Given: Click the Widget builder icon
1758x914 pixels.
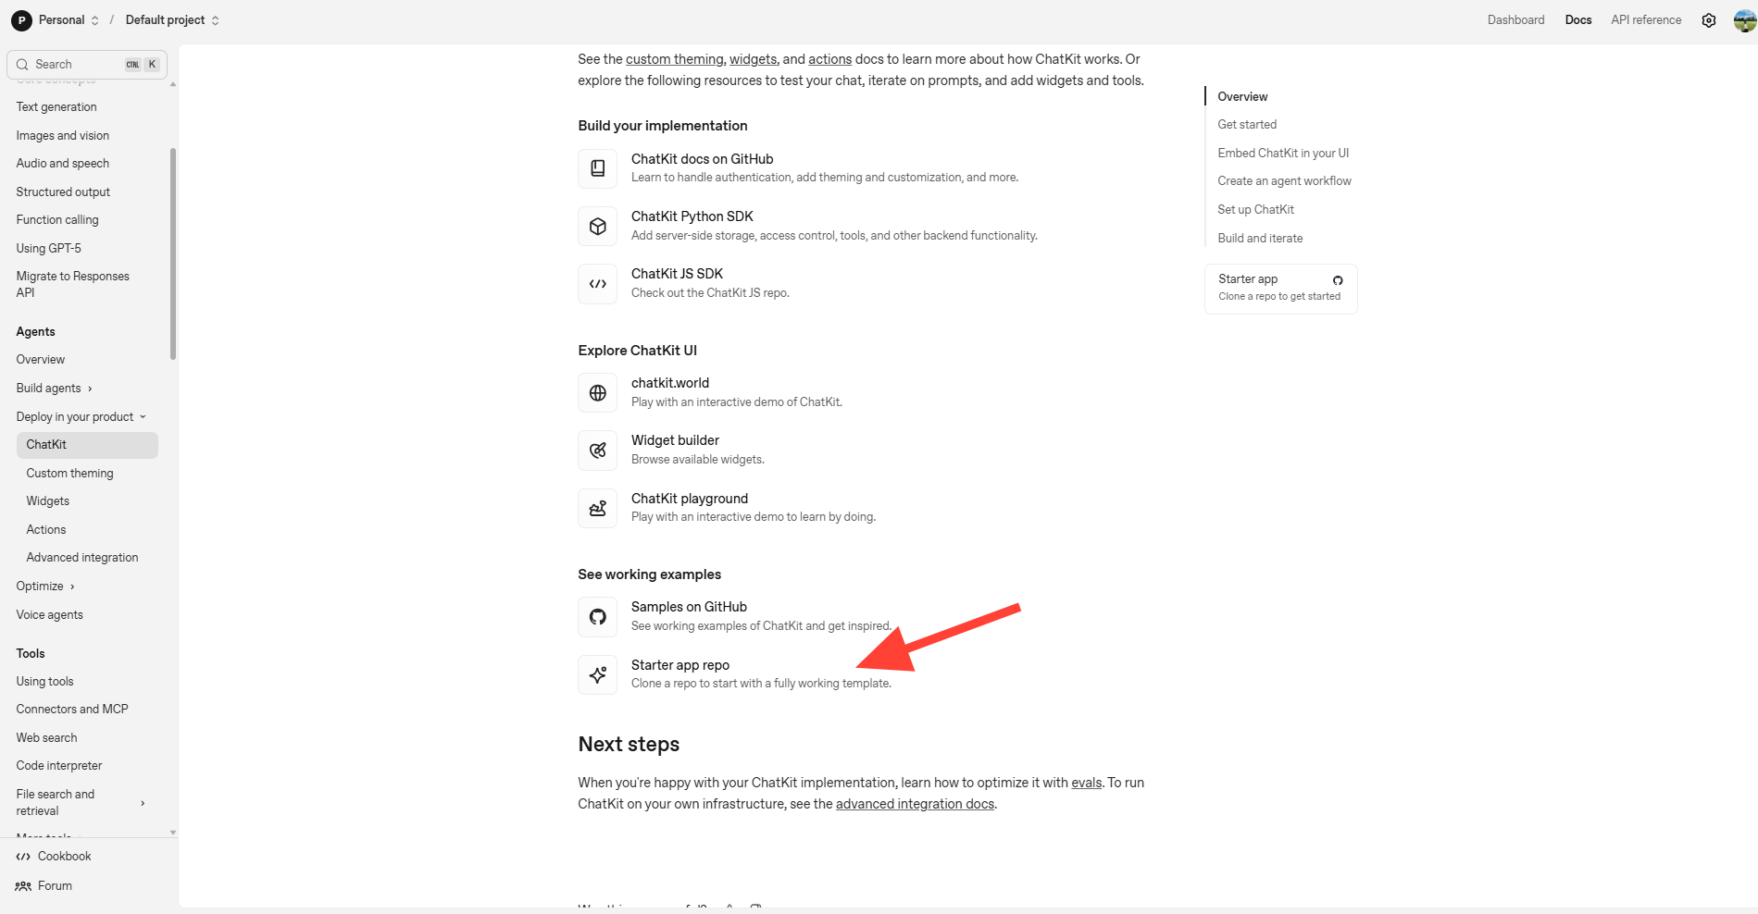Looking at the screenshot, I should [598, 451].
